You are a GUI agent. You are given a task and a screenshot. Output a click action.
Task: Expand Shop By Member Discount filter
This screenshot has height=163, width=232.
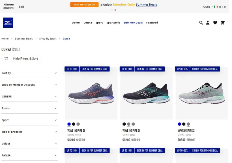(30, 85)
